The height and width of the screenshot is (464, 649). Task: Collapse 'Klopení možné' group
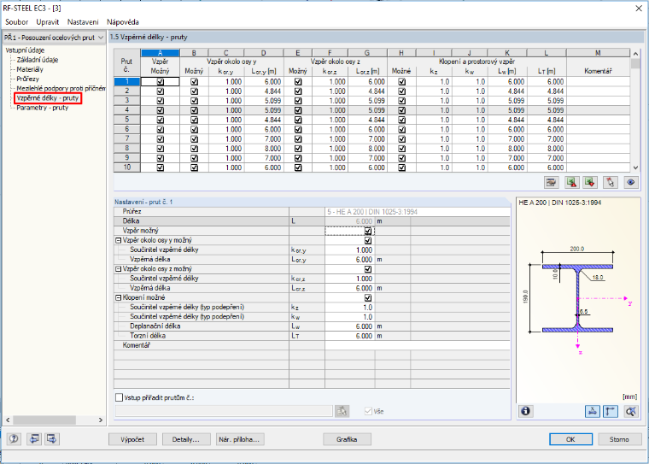pyautogui.click(x=118, y=297)
